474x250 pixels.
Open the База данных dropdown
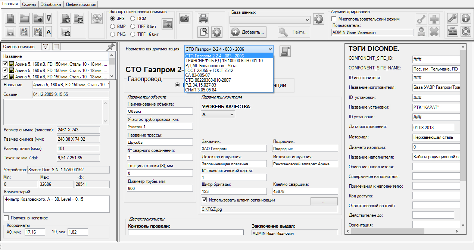click(x=307, y=20)
